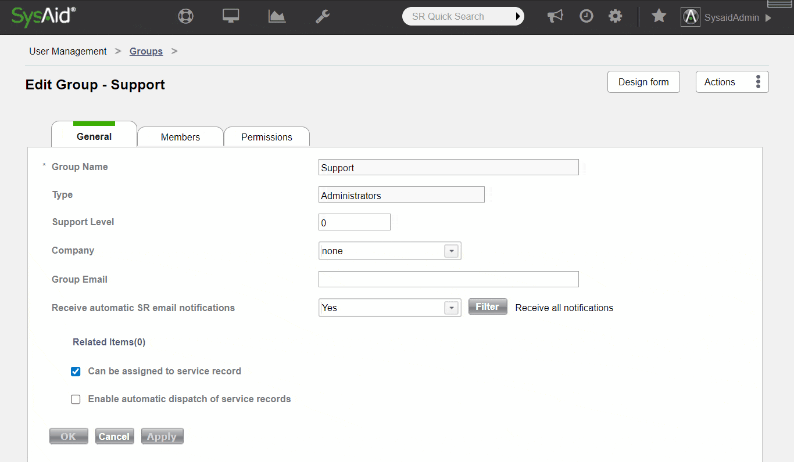Enable automatic dispatch of service records
Image resolution: width=794 pixels, height=462 pixels.
coord(76,399)
